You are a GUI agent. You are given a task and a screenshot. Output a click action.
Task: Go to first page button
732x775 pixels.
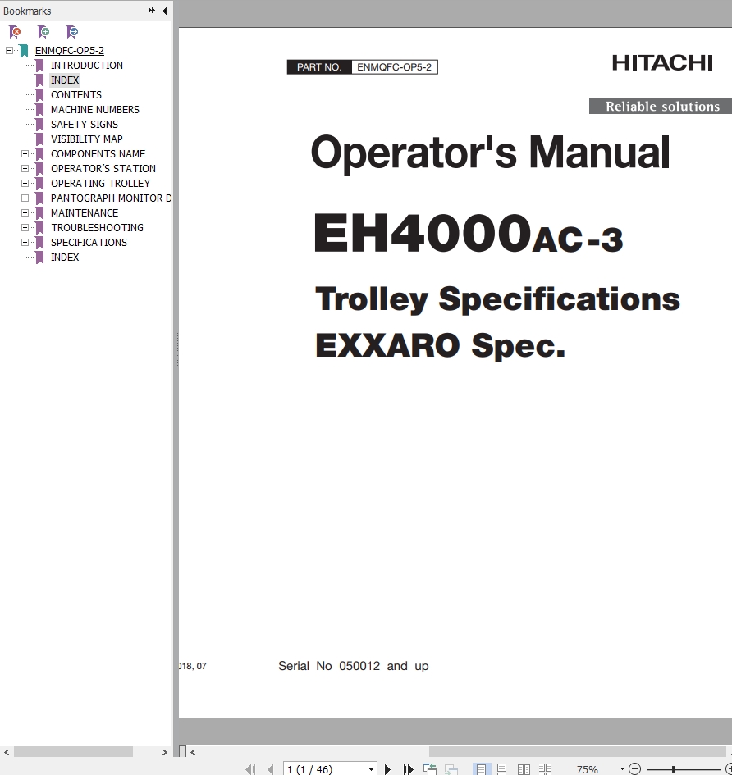tap(251, 769)
